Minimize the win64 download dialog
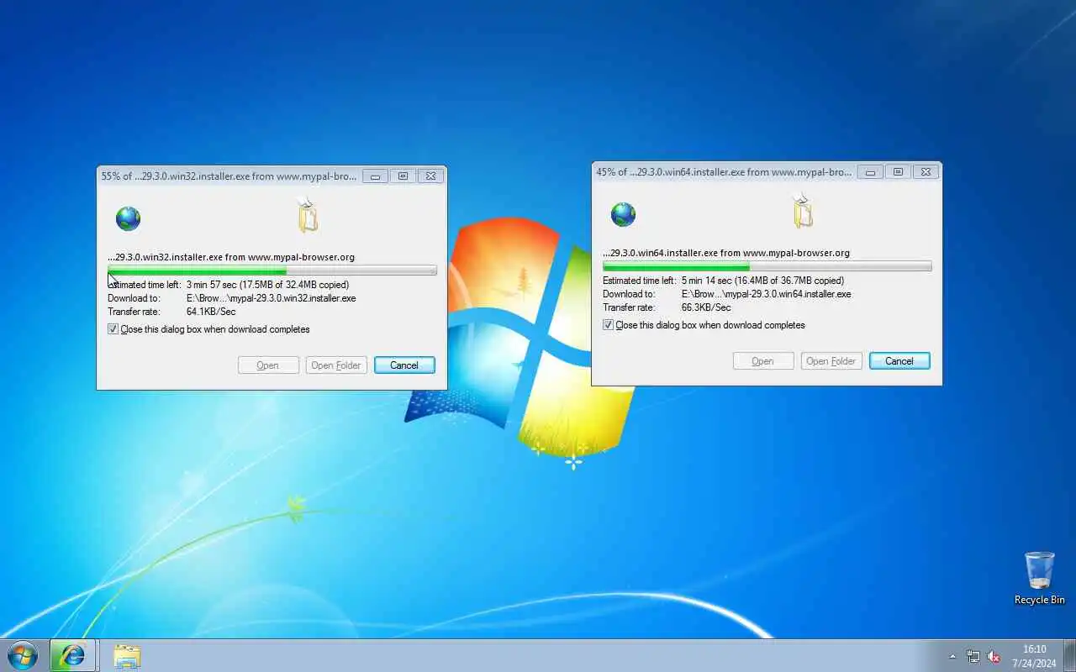1076x672 pixels. click(x=871, y=172)
